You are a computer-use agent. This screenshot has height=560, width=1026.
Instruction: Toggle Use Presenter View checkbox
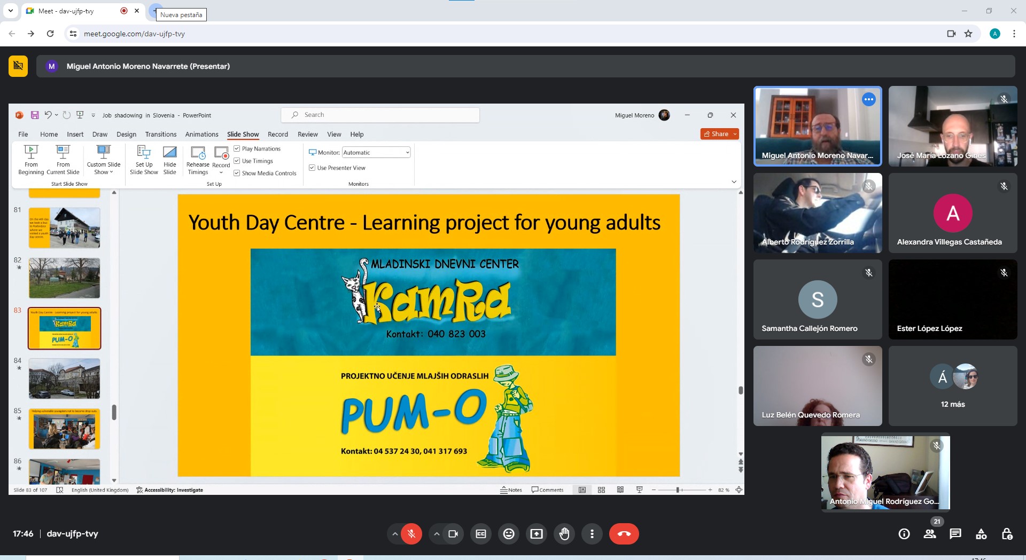pyautogui.click(x=312, y=168)
